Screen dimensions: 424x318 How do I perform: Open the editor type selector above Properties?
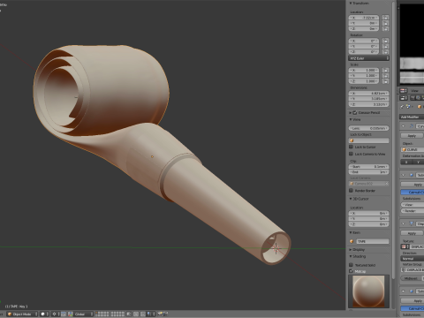[x=404, y=91]
